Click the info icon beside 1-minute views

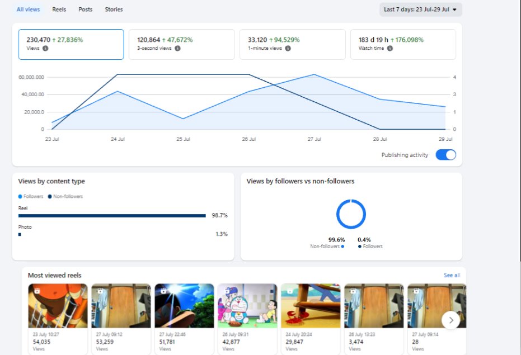tap(288, 48)
